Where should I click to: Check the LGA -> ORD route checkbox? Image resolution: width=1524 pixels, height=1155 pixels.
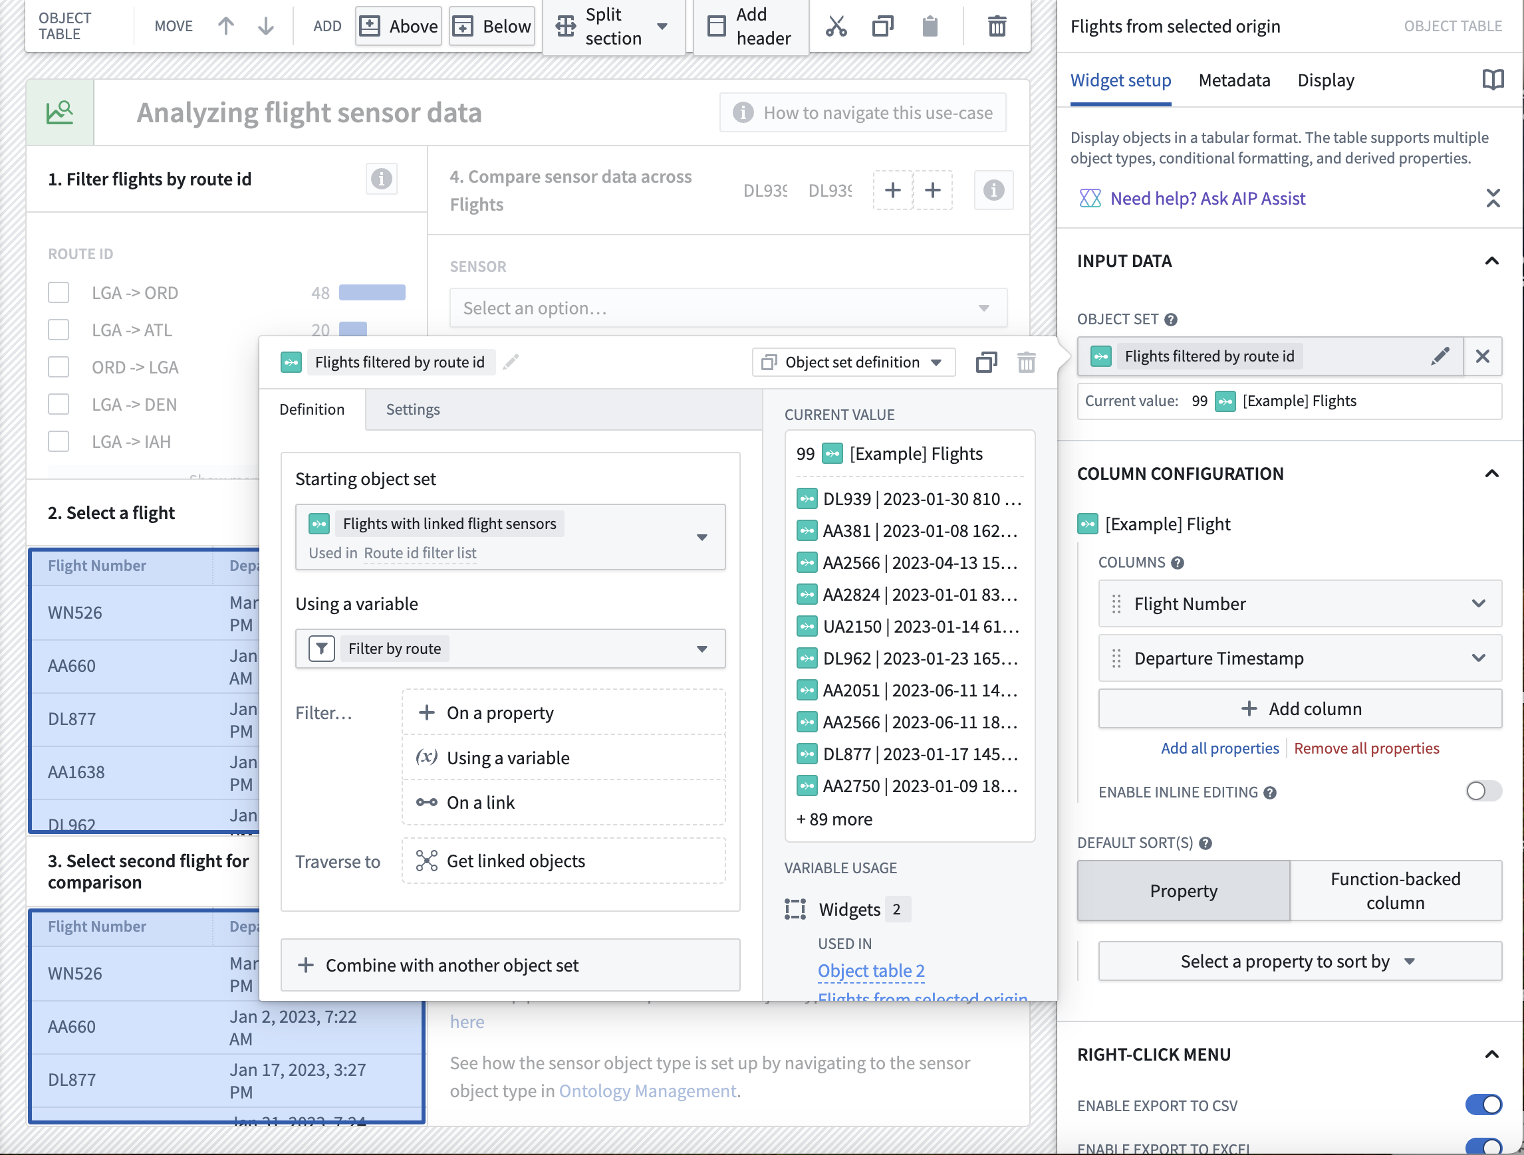coord(59,292)
